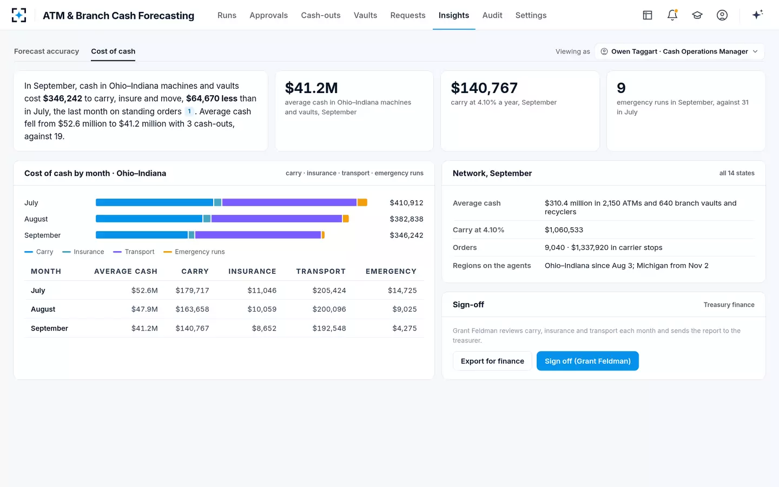Viewport: 779px width, 487px height.
Task: Click the Transport legend item
Action: coord(134,252)
